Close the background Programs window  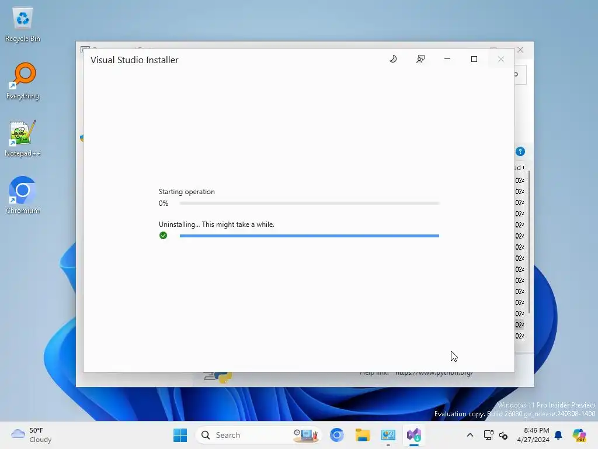[x=520, y=50]
